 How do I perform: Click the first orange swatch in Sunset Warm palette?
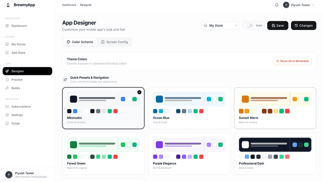241,111
